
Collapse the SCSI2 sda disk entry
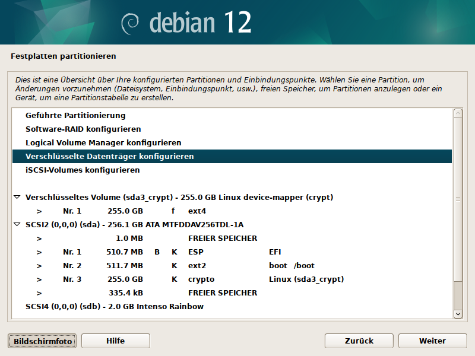pyautogui.click(x=17, y=224)
